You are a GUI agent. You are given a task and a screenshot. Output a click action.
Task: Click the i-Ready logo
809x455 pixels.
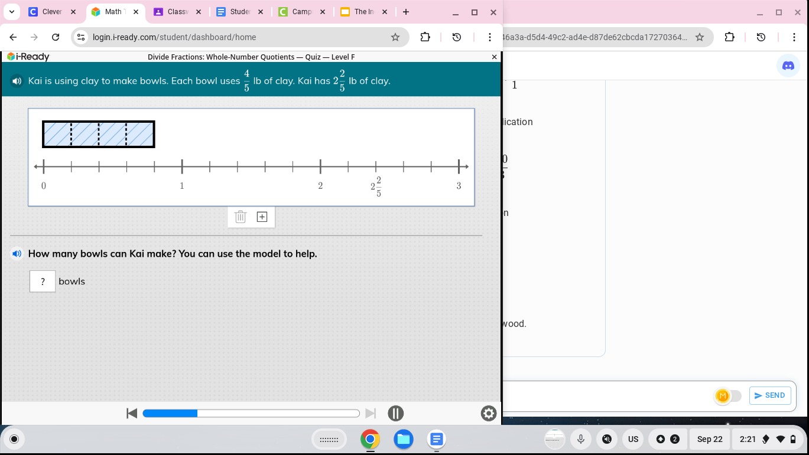(x=28, y=57)
